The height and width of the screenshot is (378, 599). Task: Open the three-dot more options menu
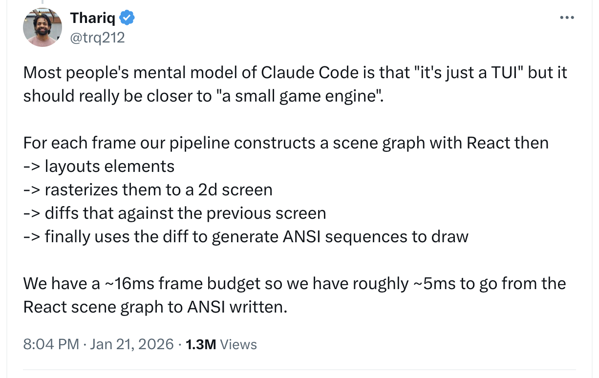click(x=567, y=18)
